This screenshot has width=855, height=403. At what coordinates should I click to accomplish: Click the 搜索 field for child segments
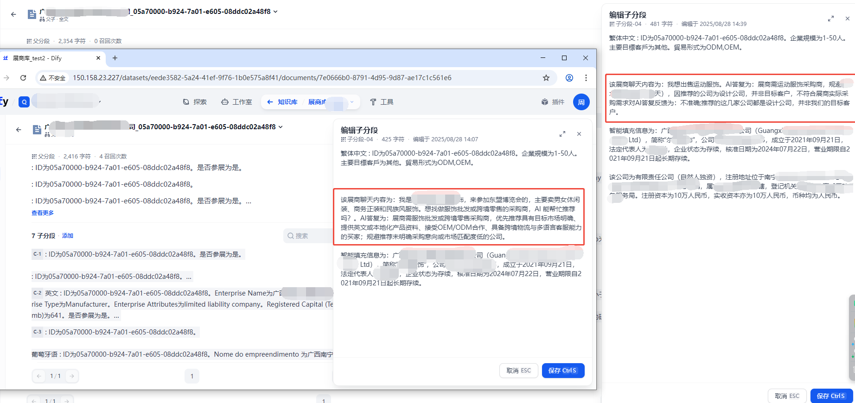click(306, 236)
